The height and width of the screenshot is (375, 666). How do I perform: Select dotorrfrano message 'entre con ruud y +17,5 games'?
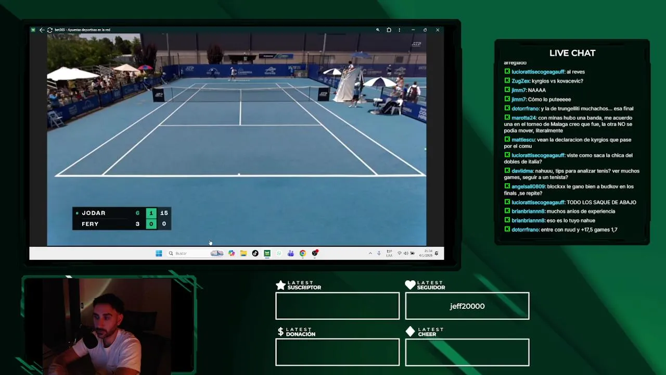tap(561, 229)
